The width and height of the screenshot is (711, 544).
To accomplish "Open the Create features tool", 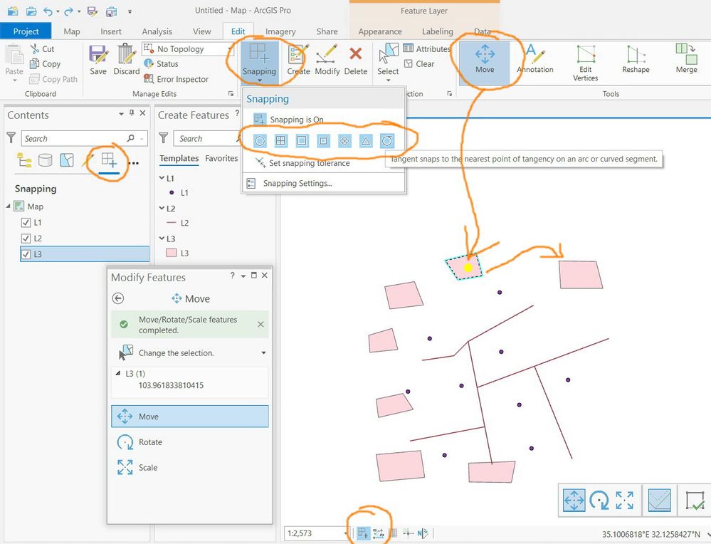I will (x=298, y=59).
